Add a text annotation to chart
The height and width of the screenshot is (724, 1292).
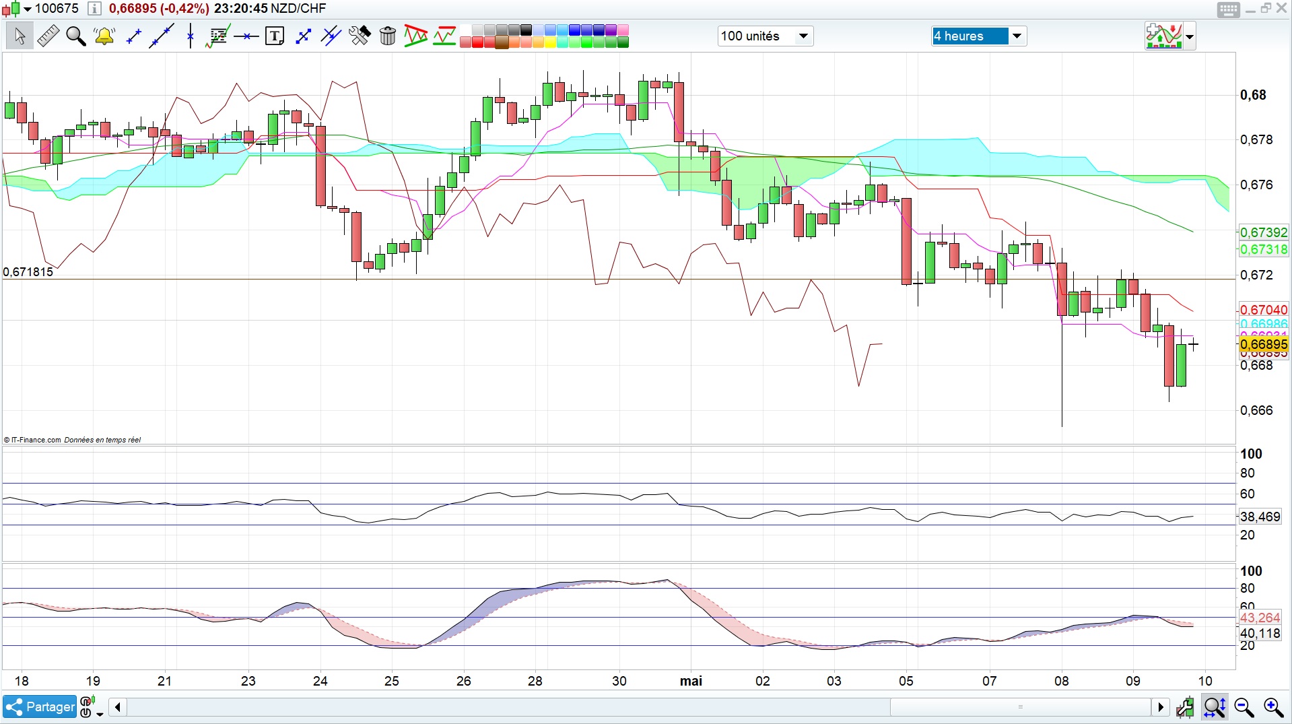[x=275, y=36]
